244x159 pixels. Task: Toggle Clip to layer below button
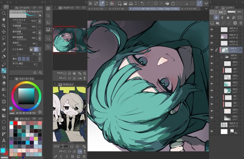[x=216, y=17]
